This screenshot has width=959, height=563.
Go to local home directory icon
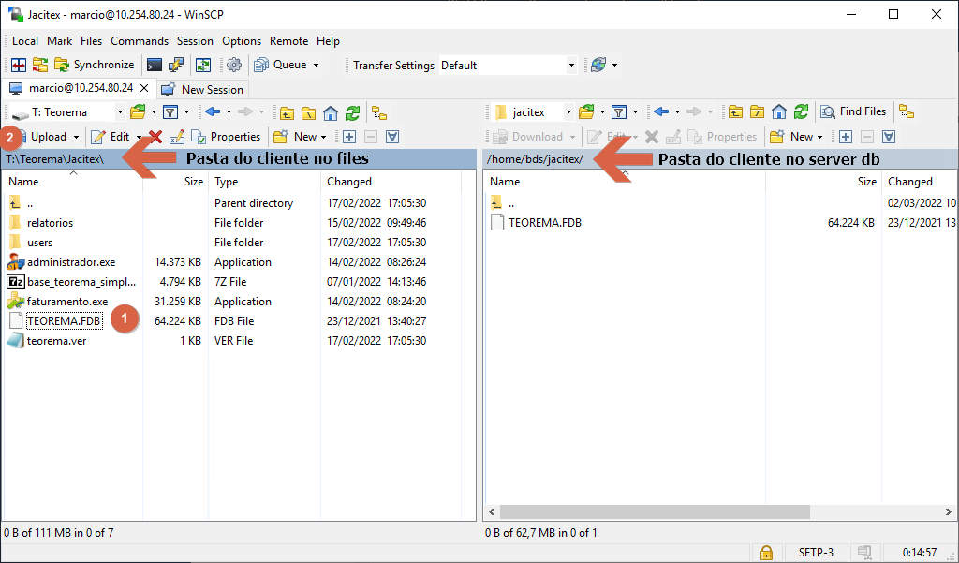331,112
